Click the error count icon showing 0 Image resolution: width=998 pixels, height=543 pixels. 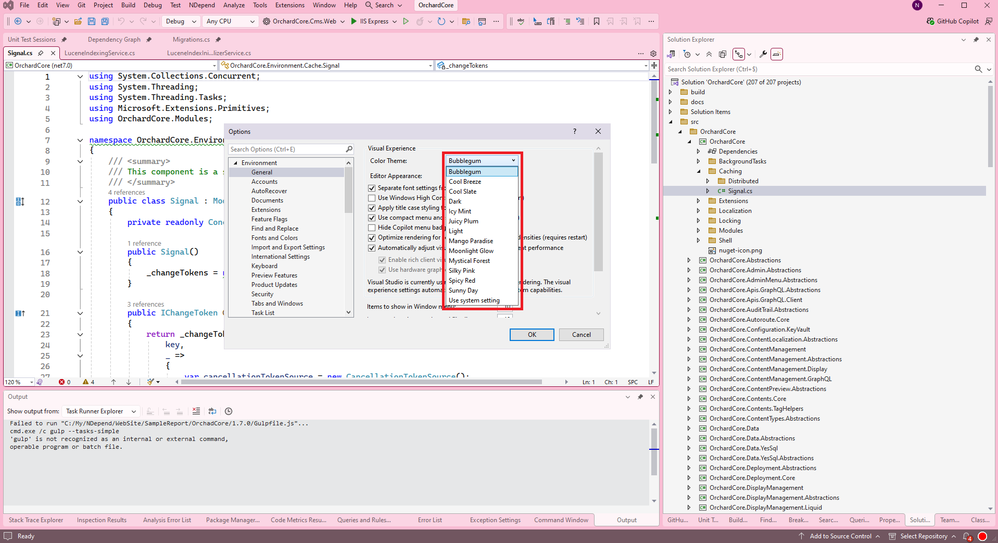[62, 382]
